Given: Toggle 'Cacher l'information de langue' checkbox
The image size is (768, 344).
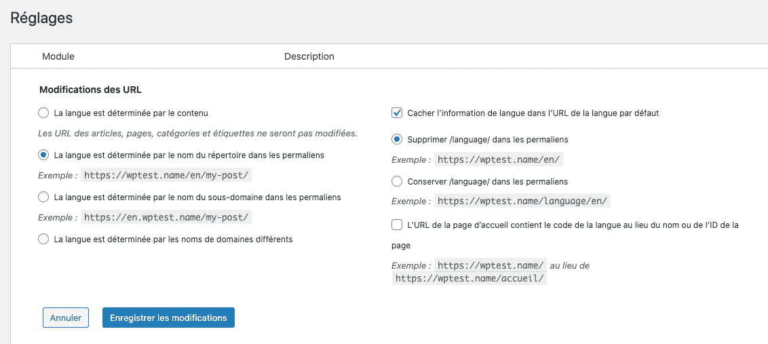Looking at the screenshot, I should point(397,113).
